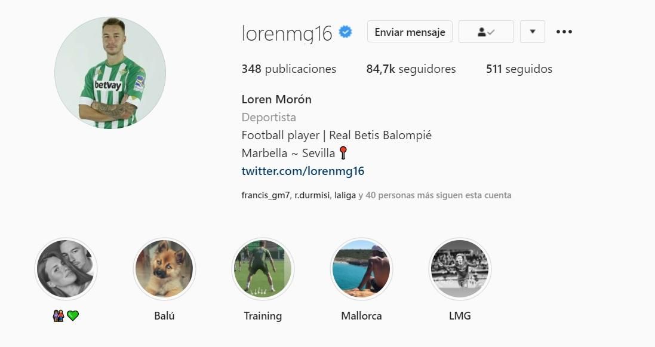Click the Enviar mensaje button
Image resolution: width=655 pixels, height=347 pixels.
tap(410, 32)
